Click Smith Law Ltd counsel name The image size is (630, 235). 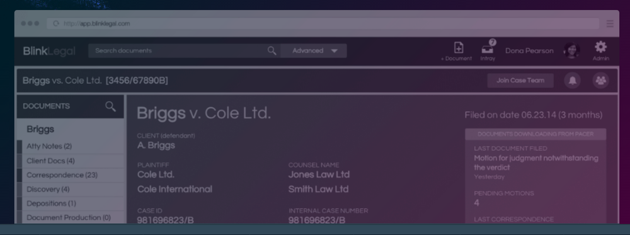[318, 189]
